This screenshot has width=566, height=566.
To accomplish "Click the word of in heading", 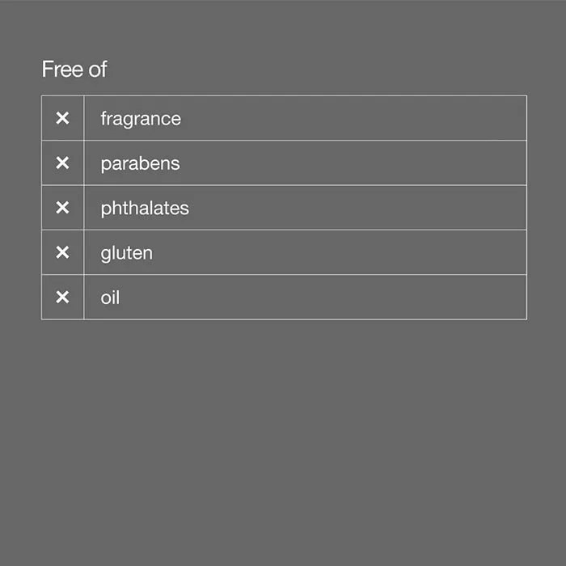I will coord(98,69).
